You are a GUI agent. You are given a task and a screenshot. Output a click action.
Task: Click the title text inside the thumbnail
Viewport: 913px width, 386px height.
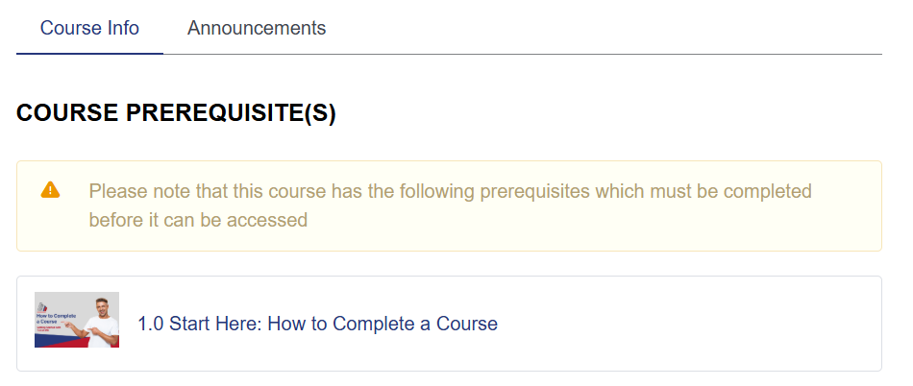(x=56, y=318)
